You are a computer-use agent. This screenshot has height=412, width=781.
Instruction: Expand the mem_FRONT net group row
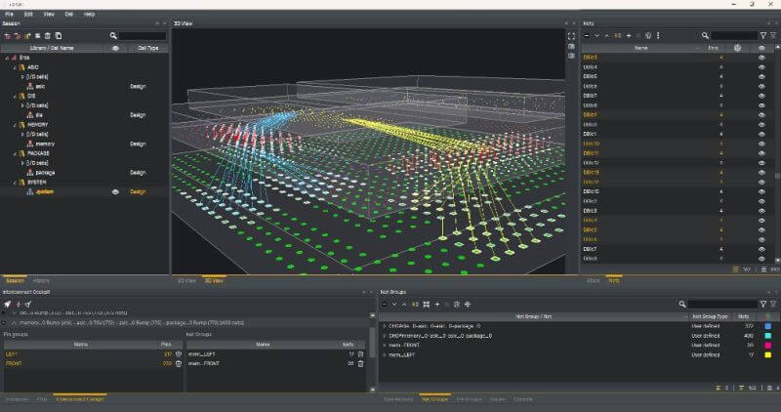coord(385,345)
